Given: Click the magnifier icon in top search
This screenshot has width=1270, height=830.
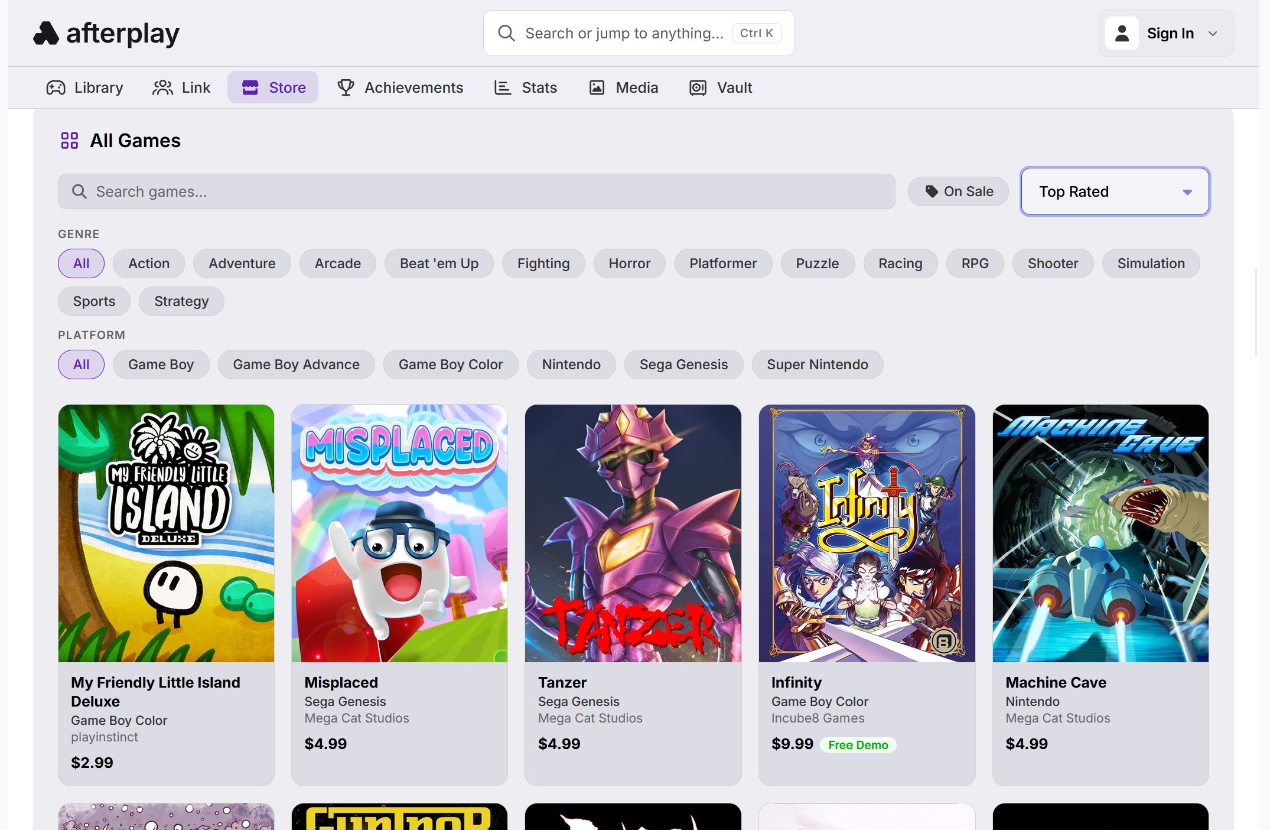Looking at the screenshot, I should (x=506, y=33).
